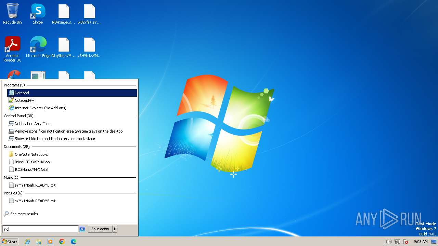
Task: Click the Music (1) group header
Action: click(x=11, y=177)
